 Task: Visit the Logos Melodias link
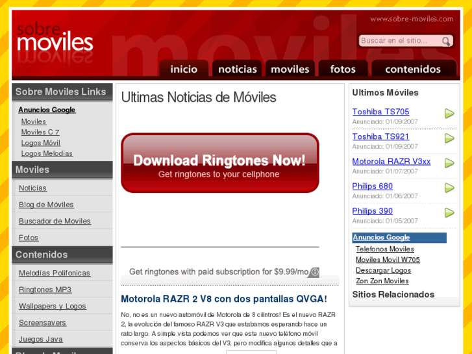click(47, 154)
